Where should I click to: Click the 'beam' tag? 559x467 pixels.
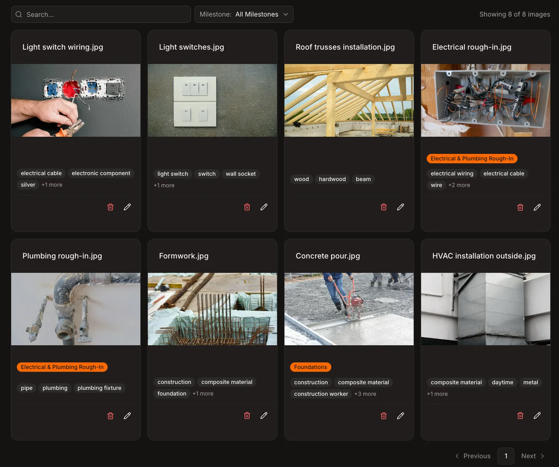(363, 179)
